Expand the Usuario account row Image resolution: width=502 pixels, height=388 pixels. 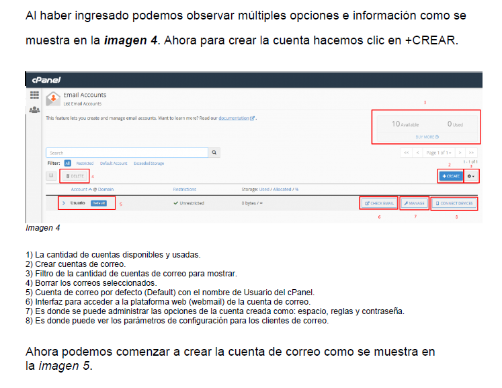[x=63, y=202]
